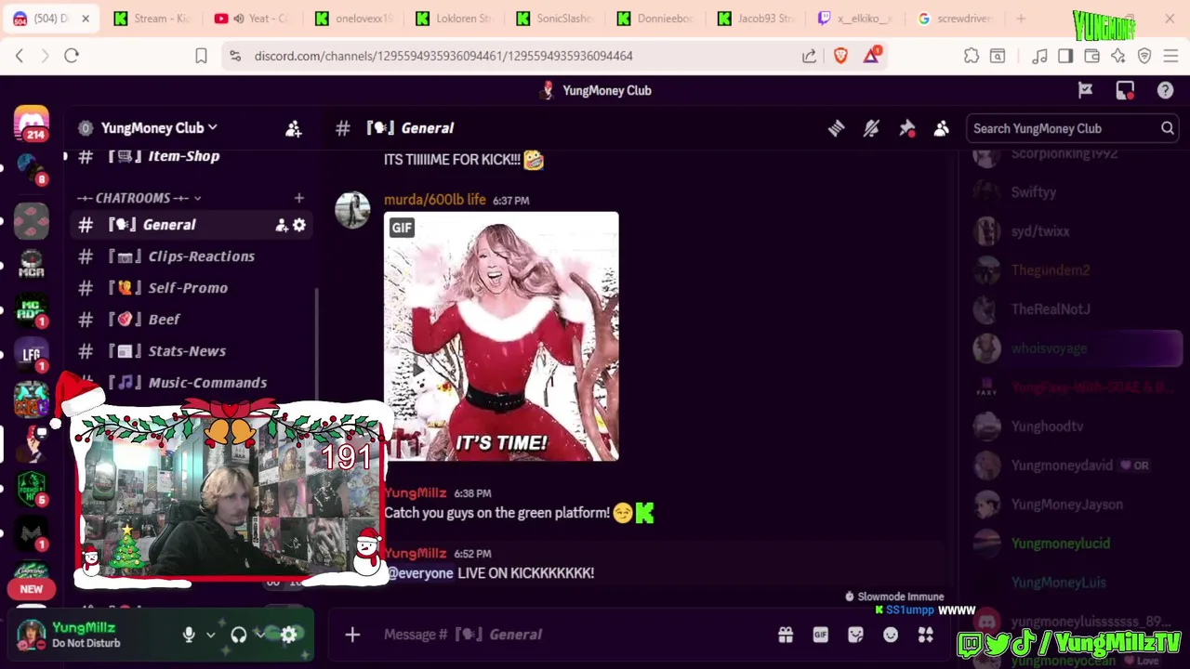
Task: Open the Self-Promo channel
Action: (x=193, y=288)
